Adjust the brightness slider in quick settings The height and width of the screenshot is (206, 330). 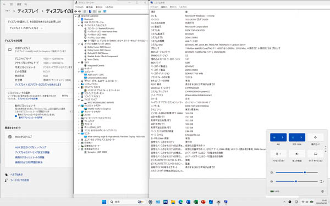pyautogui.click(x=297, y=172)
